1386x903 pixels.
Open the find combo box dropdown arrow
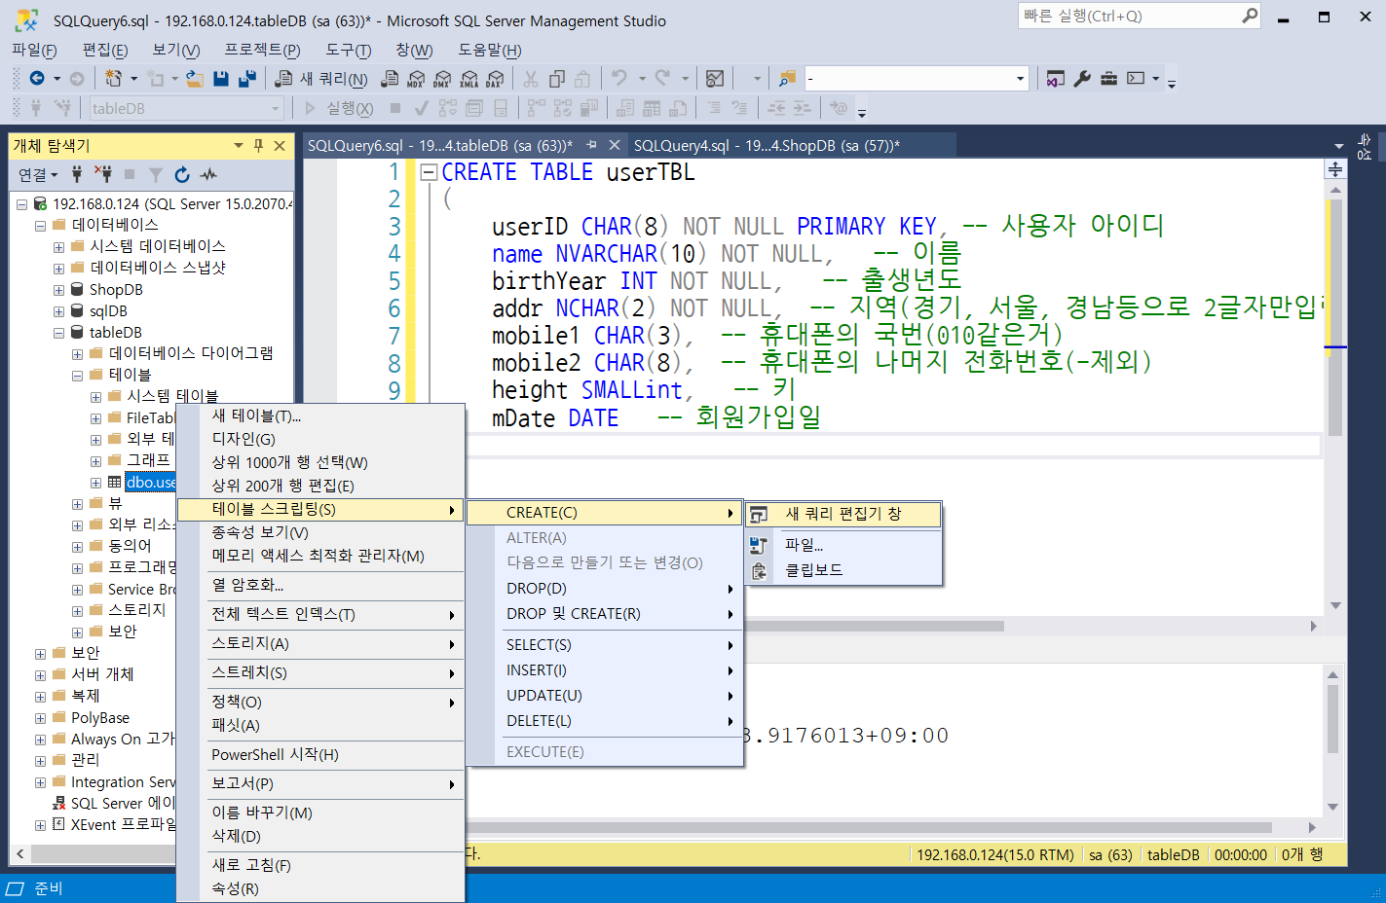click(1020, 79)
